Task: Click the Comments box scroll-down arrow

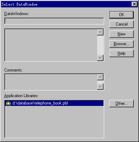Action: coord(100,87)
